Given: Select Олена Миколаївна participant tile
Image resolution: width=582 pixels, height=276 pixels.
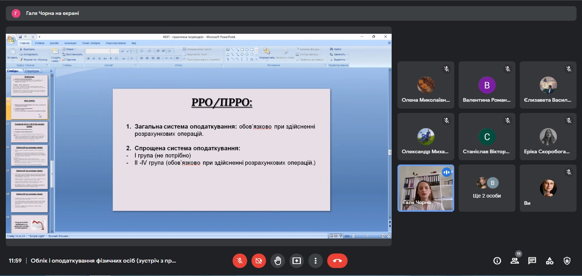Looking at the screenshot, I should click(426, 85).
